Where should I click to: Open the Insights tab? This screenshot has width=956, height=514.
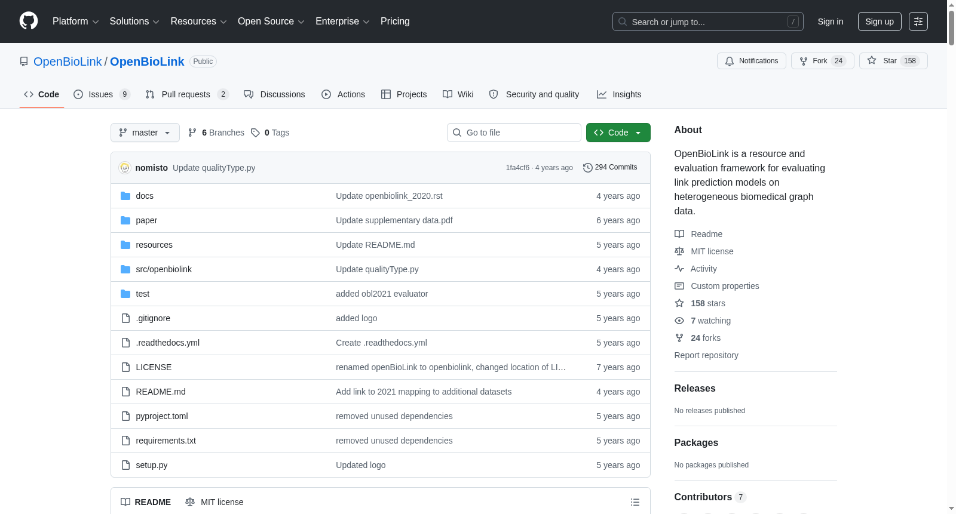619,94
